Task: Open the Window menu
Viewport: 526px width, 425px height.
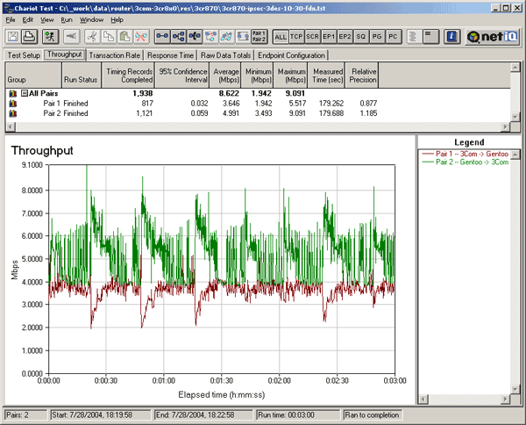Action: click(x=90, y=18)
